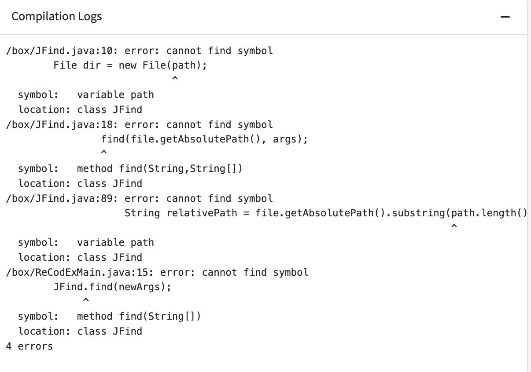Select the JFind.java:10 error line
Image resolution: width=531 pixels, height=372 pixels.
coord(139,51)
